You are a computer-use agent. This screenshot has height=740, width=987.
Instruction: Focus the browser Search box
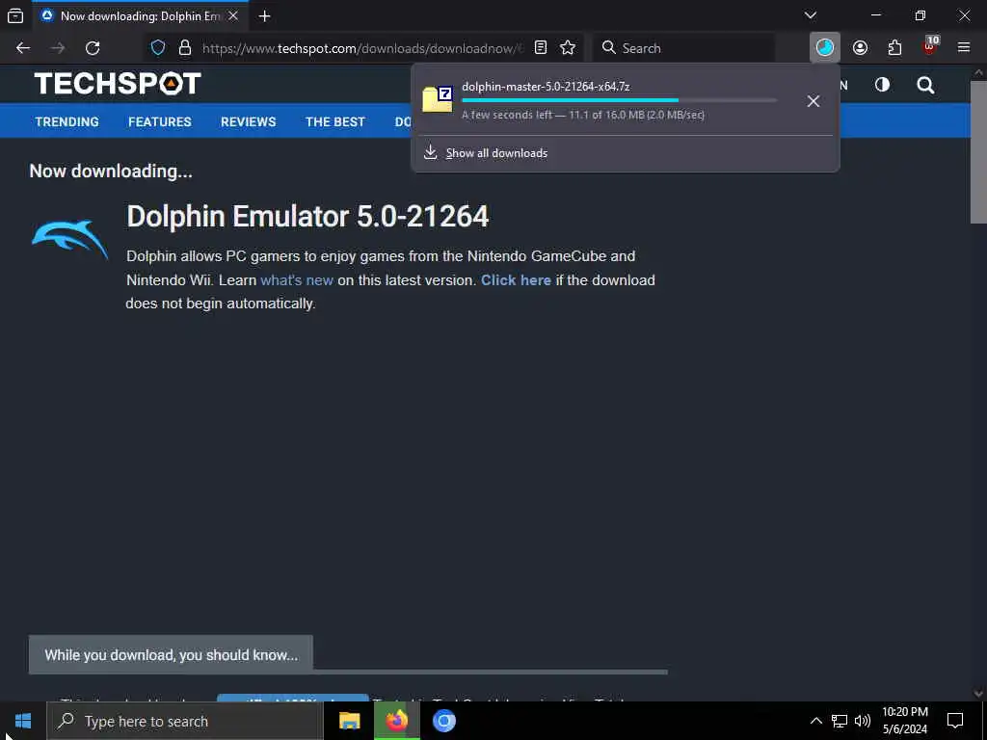click(684, 48)
